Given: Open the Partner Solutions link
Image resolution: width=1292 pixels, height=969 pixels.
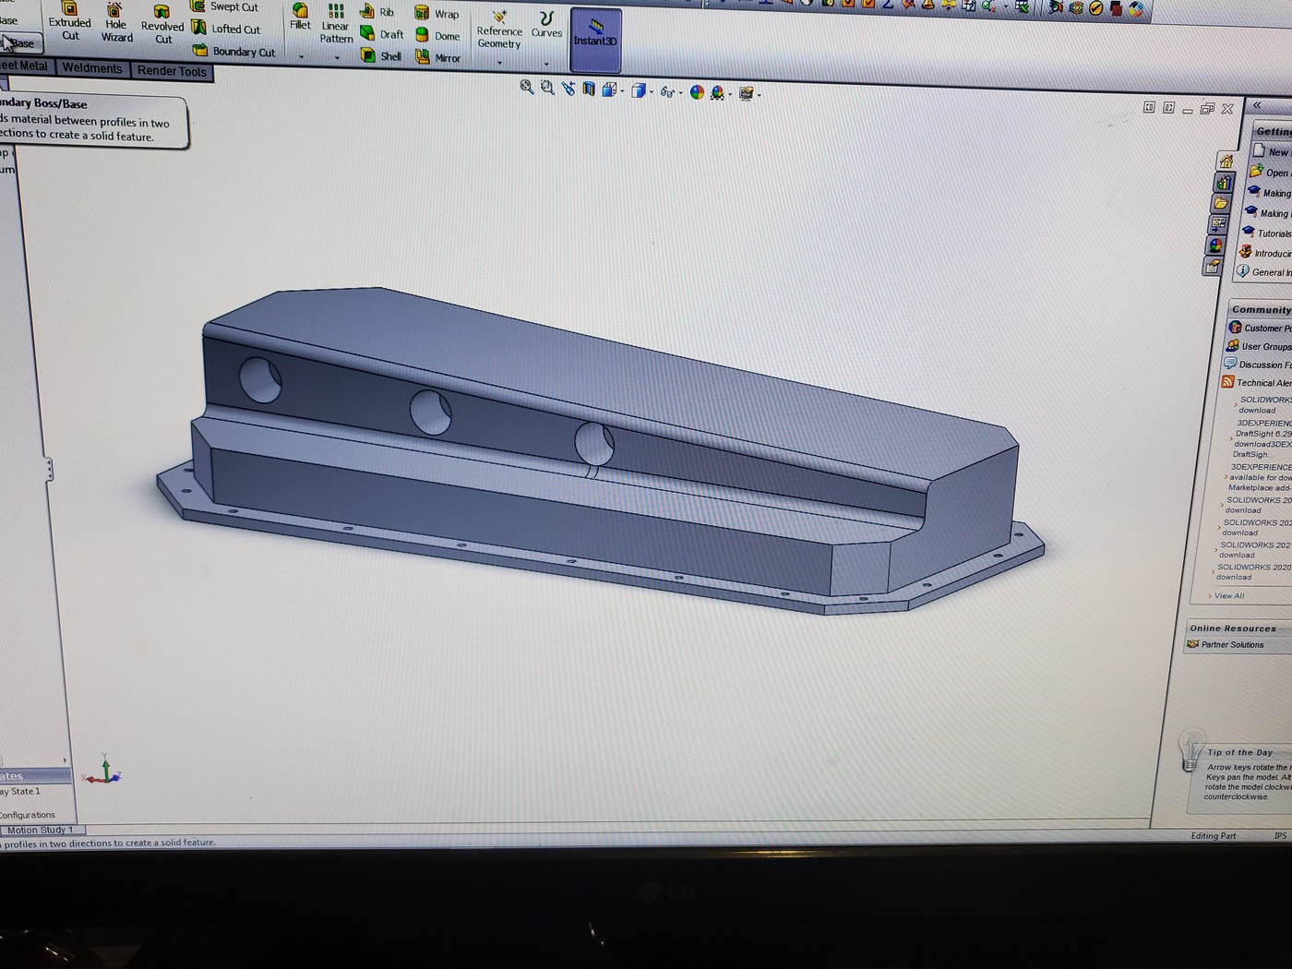Looking at the screenshot, I should (x=1226, y=644).
